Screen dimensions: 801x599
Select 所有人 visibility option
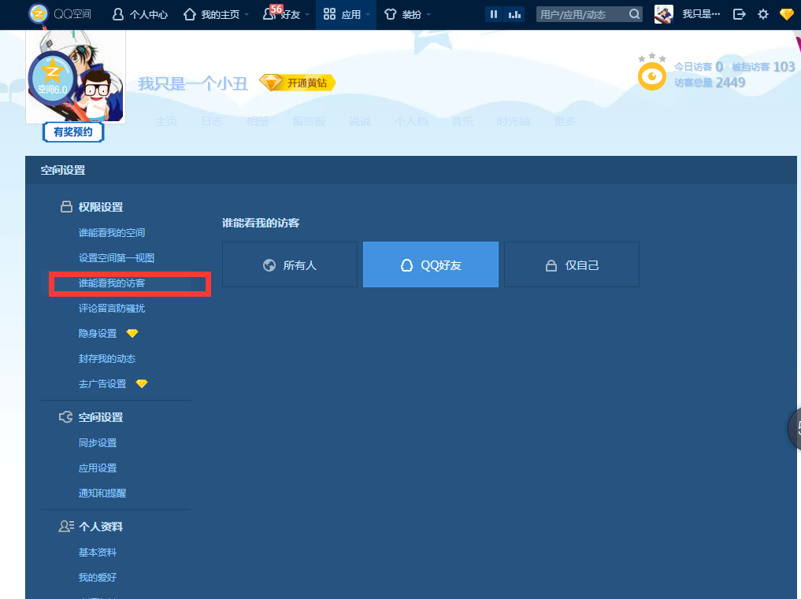point(290,265)
